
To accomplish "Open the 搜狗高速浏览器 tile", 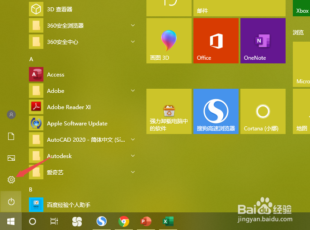I will pyautogui.click(x=216, y=111).
